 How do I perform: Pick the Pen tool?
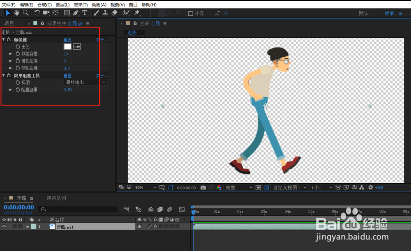(x=76, y=13)
